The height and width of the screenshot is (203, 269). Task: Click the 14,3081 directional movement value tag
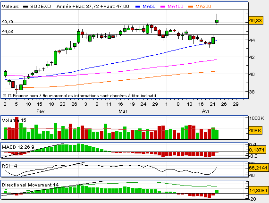pyautogui.click(x=258, y=190)
